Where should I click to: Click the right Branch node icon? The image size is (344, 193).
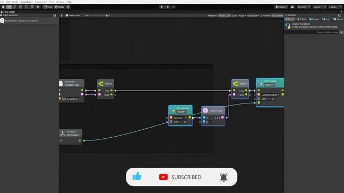(x=235, y=84)
